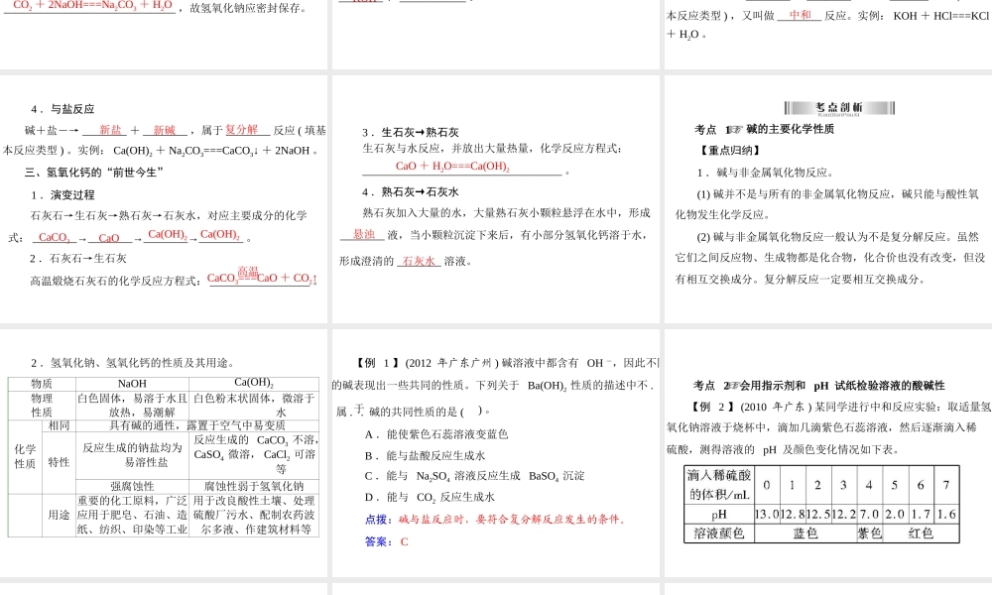The width and height of the screenshot is (992, 595).
Task: Click the 紫色 color cell
Action: (869, 534)
